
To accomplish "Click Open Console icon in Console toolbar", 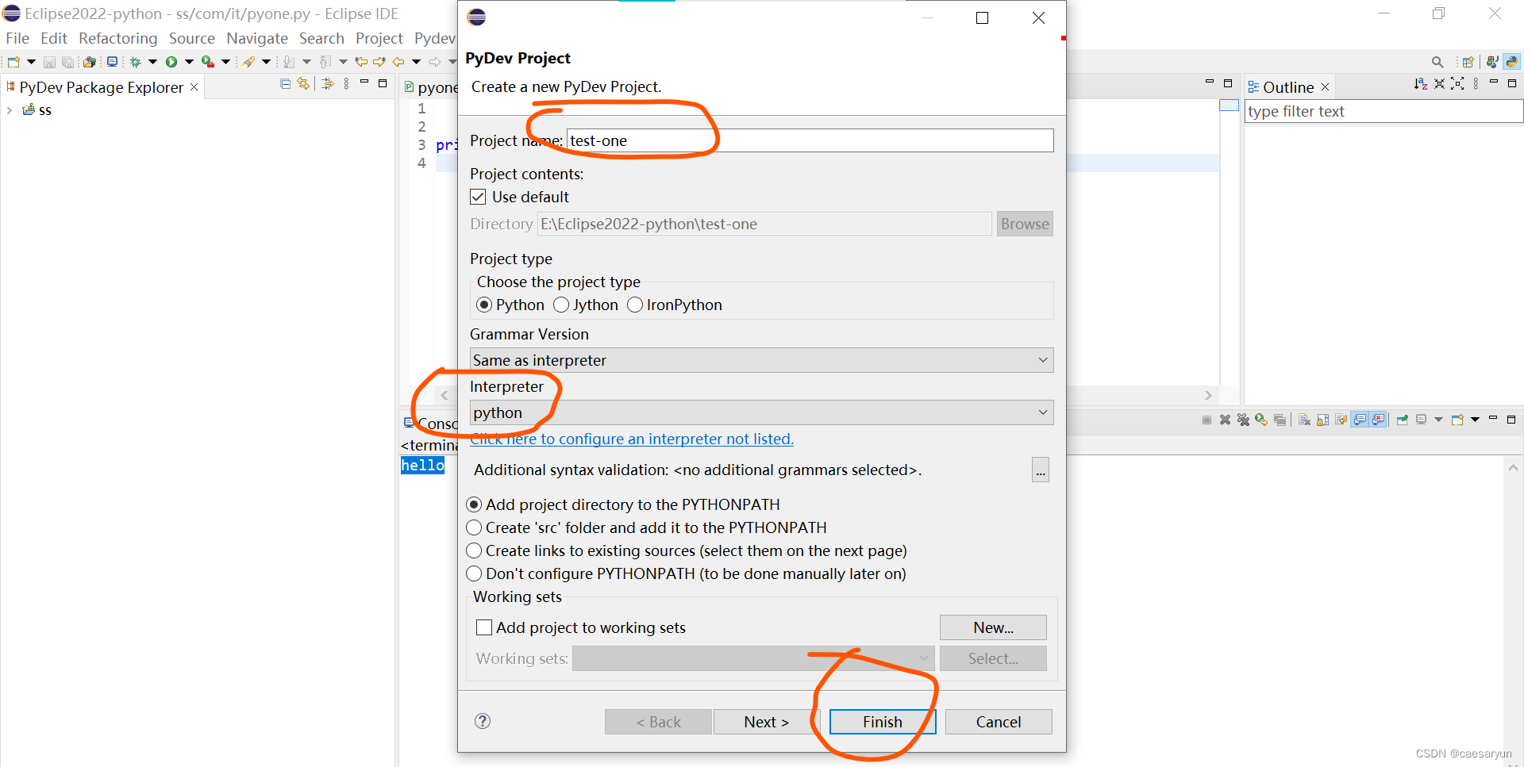I will 1457,420.
